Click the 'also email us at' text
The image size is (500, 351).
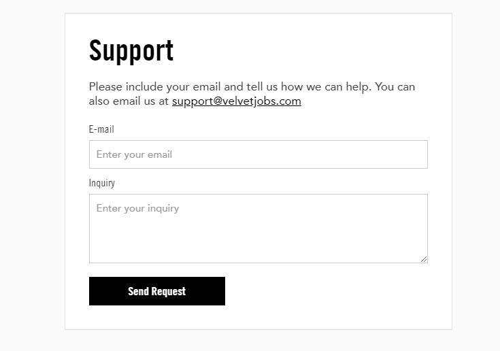pos(129,101)
